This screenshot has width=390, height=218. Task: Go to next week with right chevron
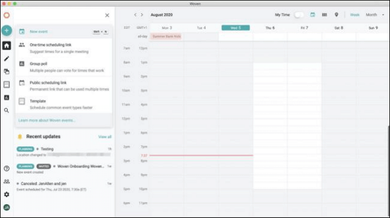pos(142,15)
